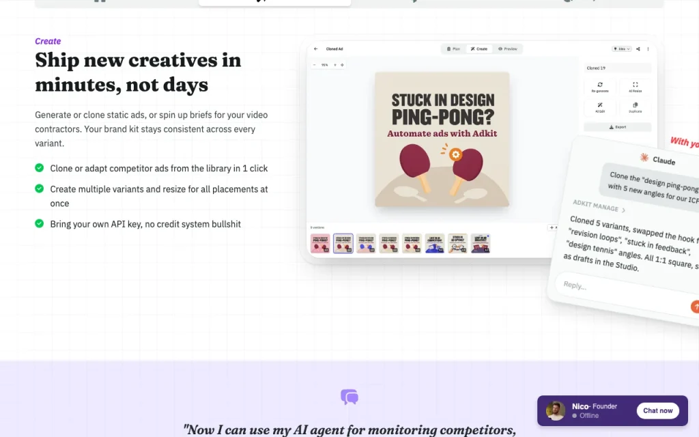Click the Stuck in Design Ping-Pong ad canvas
Screen dimensions: 699x437
coord(442,139)
